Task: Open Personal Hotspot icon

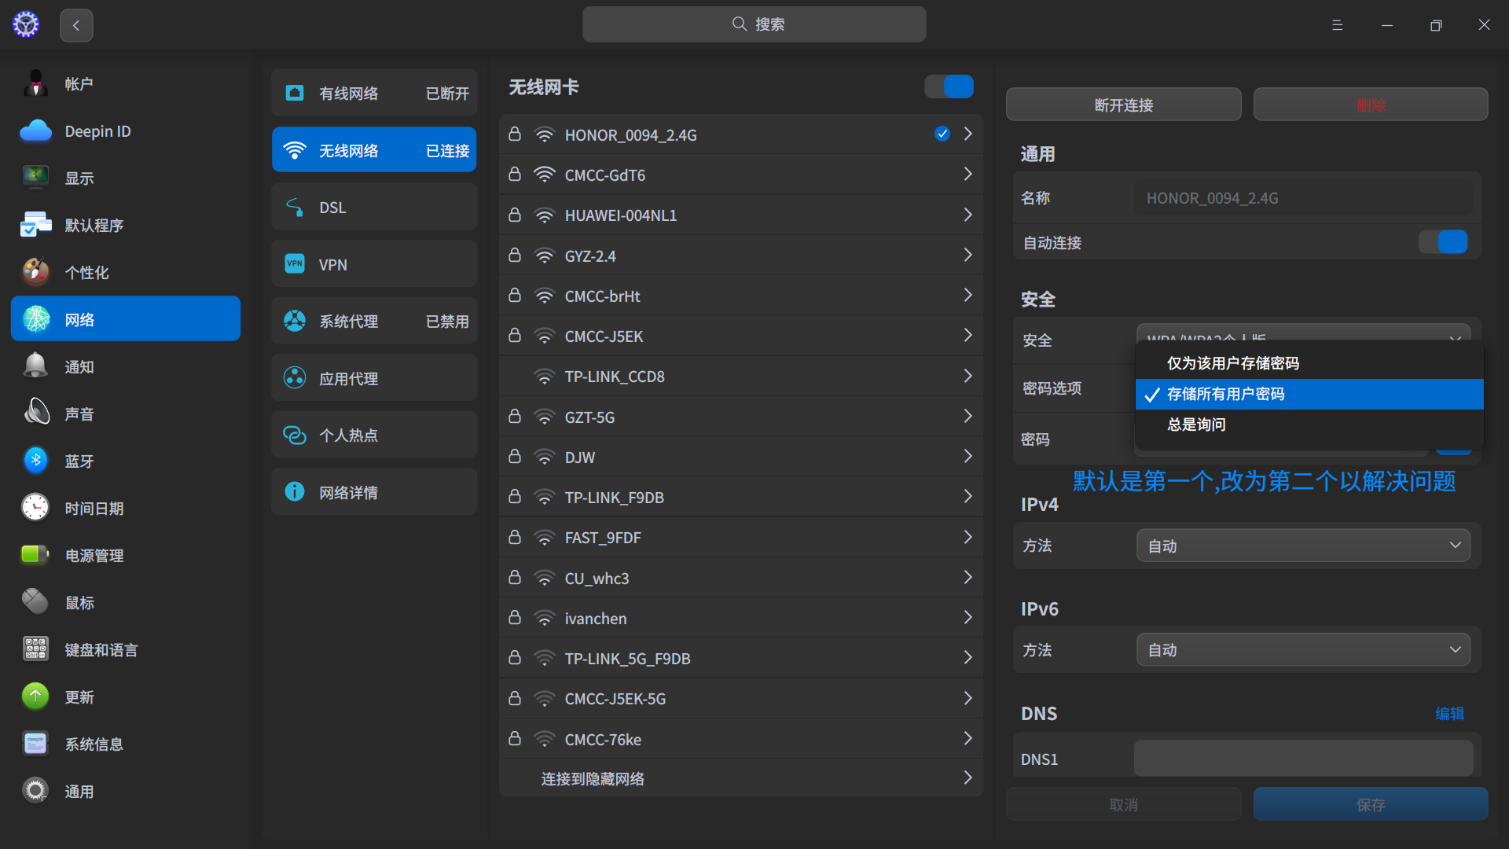Action: (x=295, y=435)
